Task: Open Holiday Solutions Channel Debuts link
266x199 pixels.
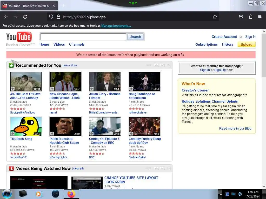Action: [210, 101]
